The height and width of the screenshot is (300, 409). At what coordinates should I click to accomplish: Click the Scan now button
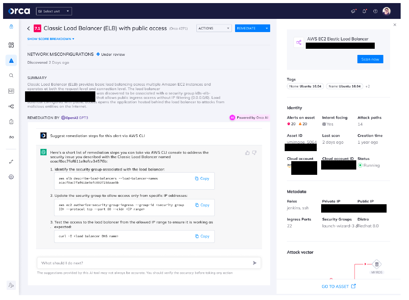370,59
